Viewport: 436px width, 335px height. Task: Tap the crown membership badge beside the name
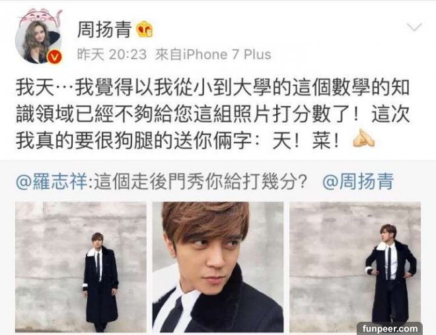(x=145, y=29)
